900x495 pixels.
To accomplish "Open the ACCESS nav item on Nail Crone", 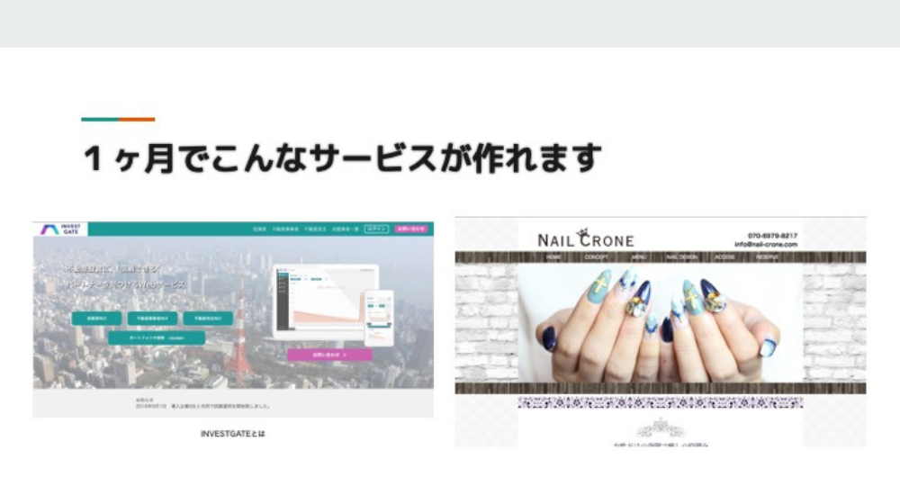I will point(724,257).
